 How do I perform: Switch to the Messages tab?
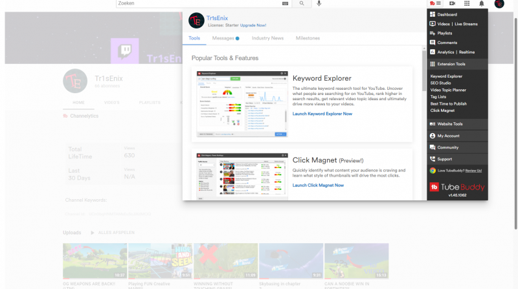pos(225,38)
